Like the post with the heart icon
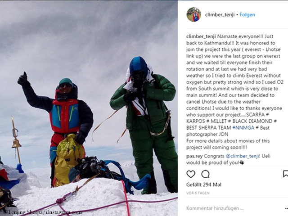 (191, 174)
